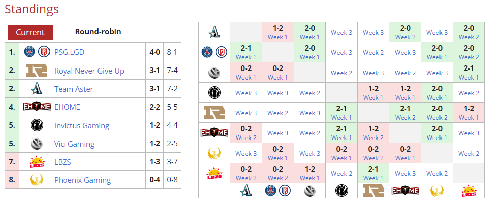The width and height of the screenshot is (489, 208).
Task: Click the LBZS sun logo in standings list
Action: [37, 162]
